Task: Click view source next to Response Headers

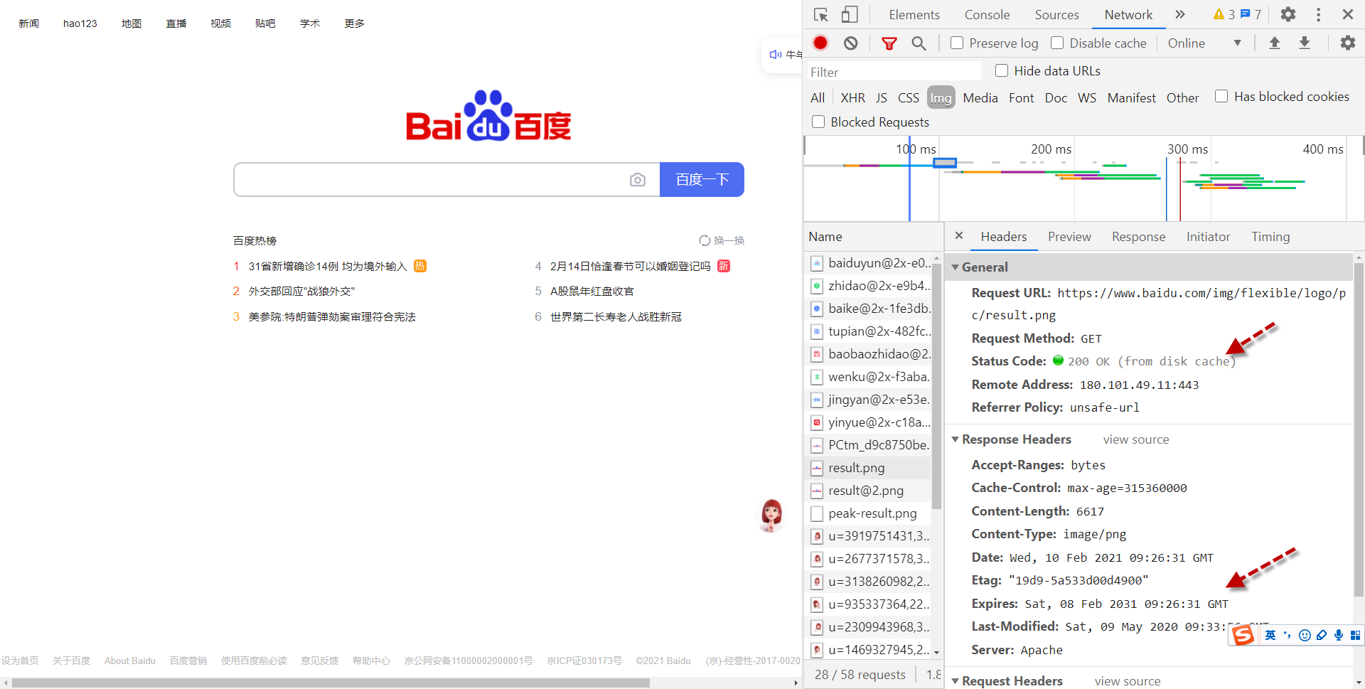Action: tap(1135, 439)
